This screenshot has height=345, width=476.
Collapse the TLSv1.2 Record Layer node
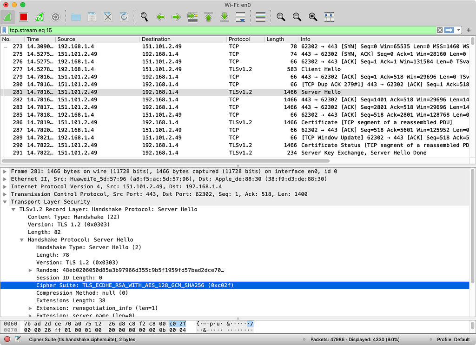(13, 209)
